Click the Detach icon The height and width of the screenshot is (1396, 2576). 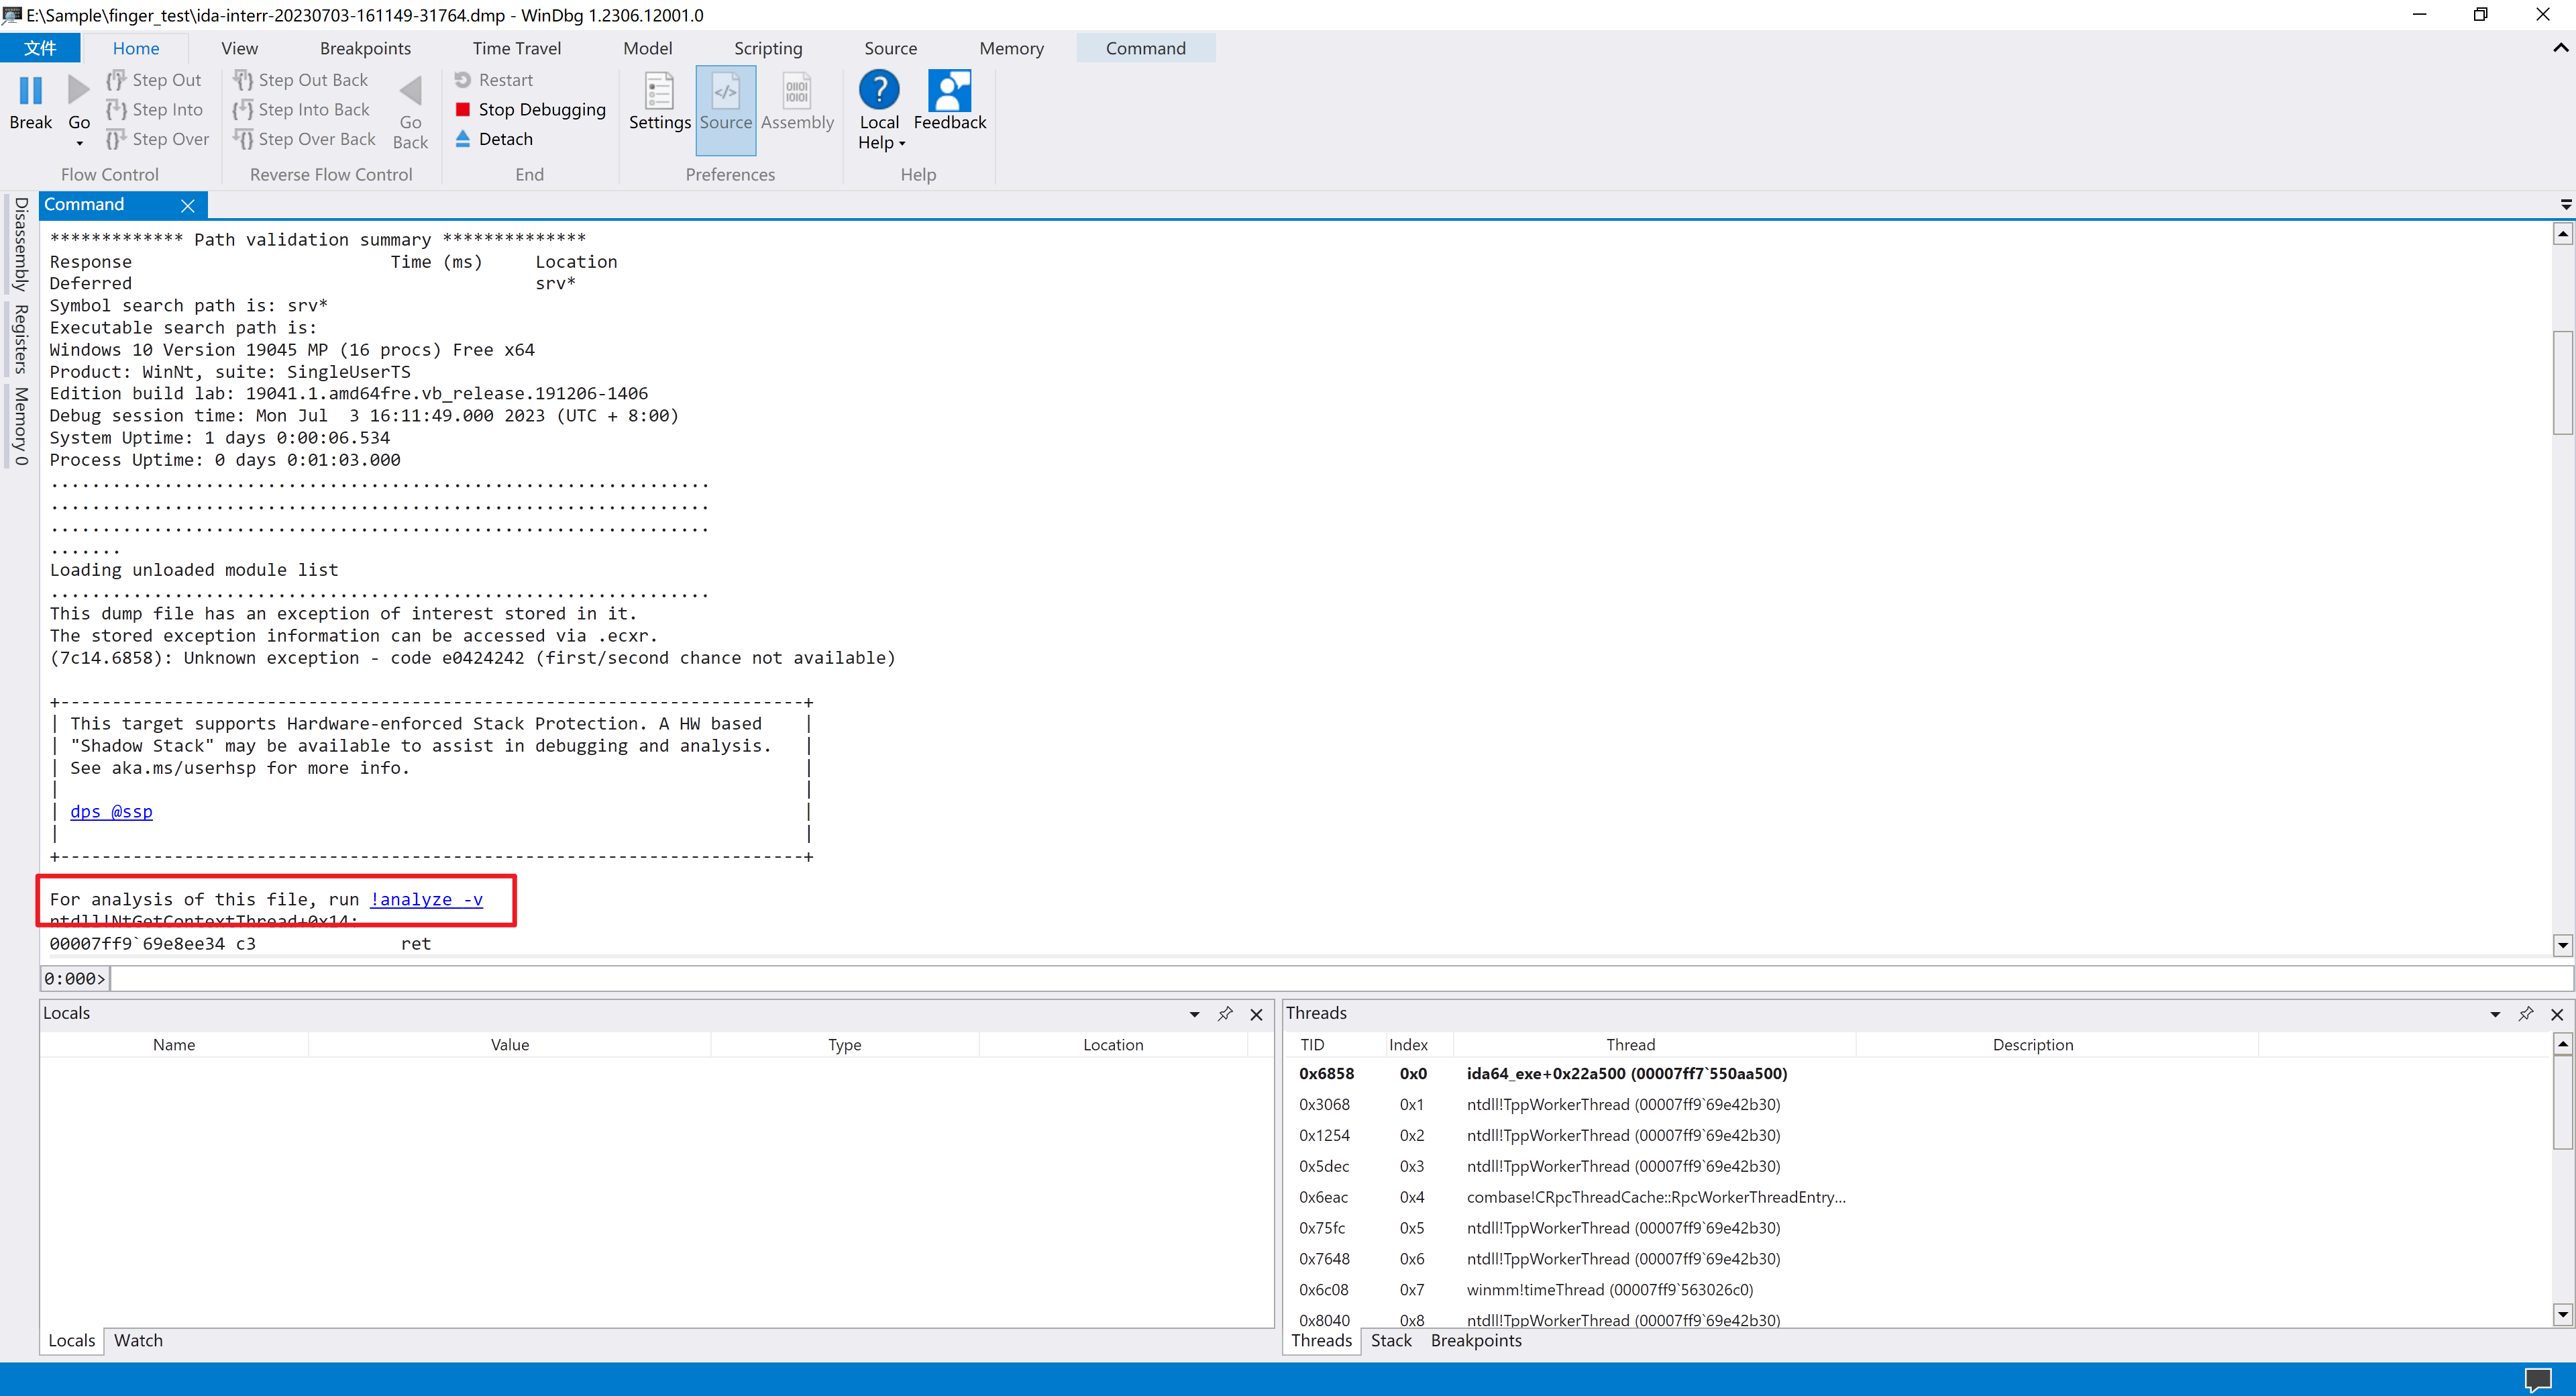point(463,138)
